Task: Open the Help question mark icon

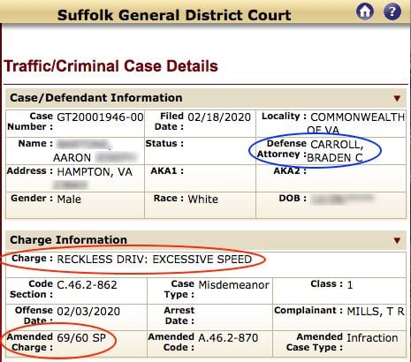Action: point(392,11)
